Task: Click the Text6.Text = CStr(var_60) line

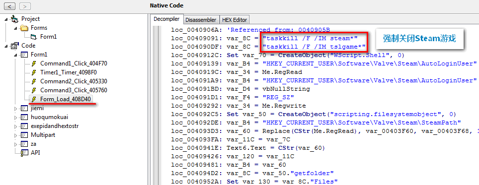Action: click(248, 148)
